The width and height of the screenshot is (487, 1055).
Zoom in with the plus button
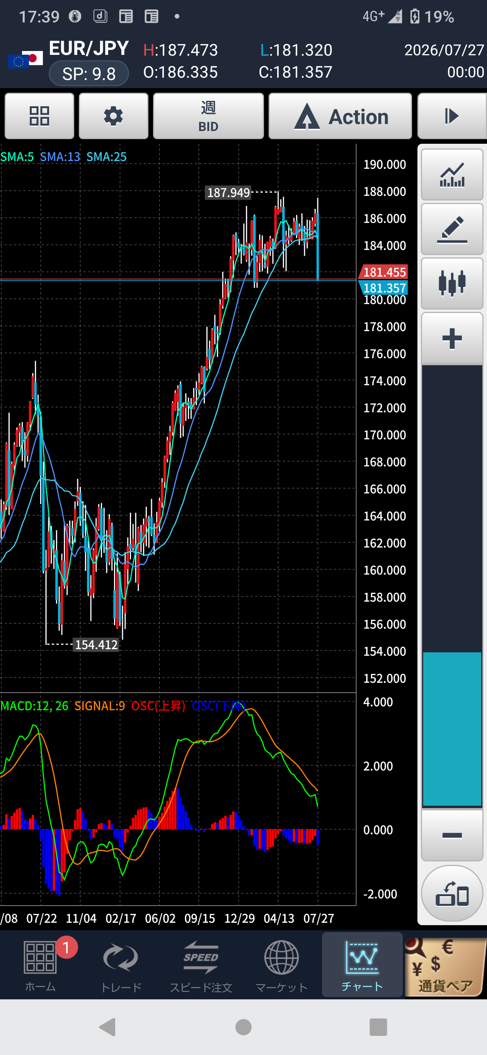pyautogui.click(x=452, y=338)
